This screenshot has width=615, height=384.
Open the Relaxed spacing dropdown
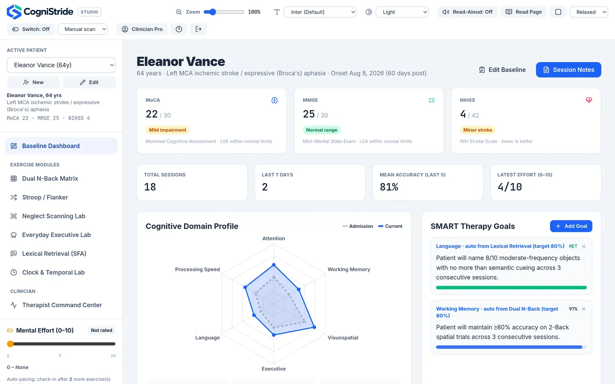[x=589, y=12]
